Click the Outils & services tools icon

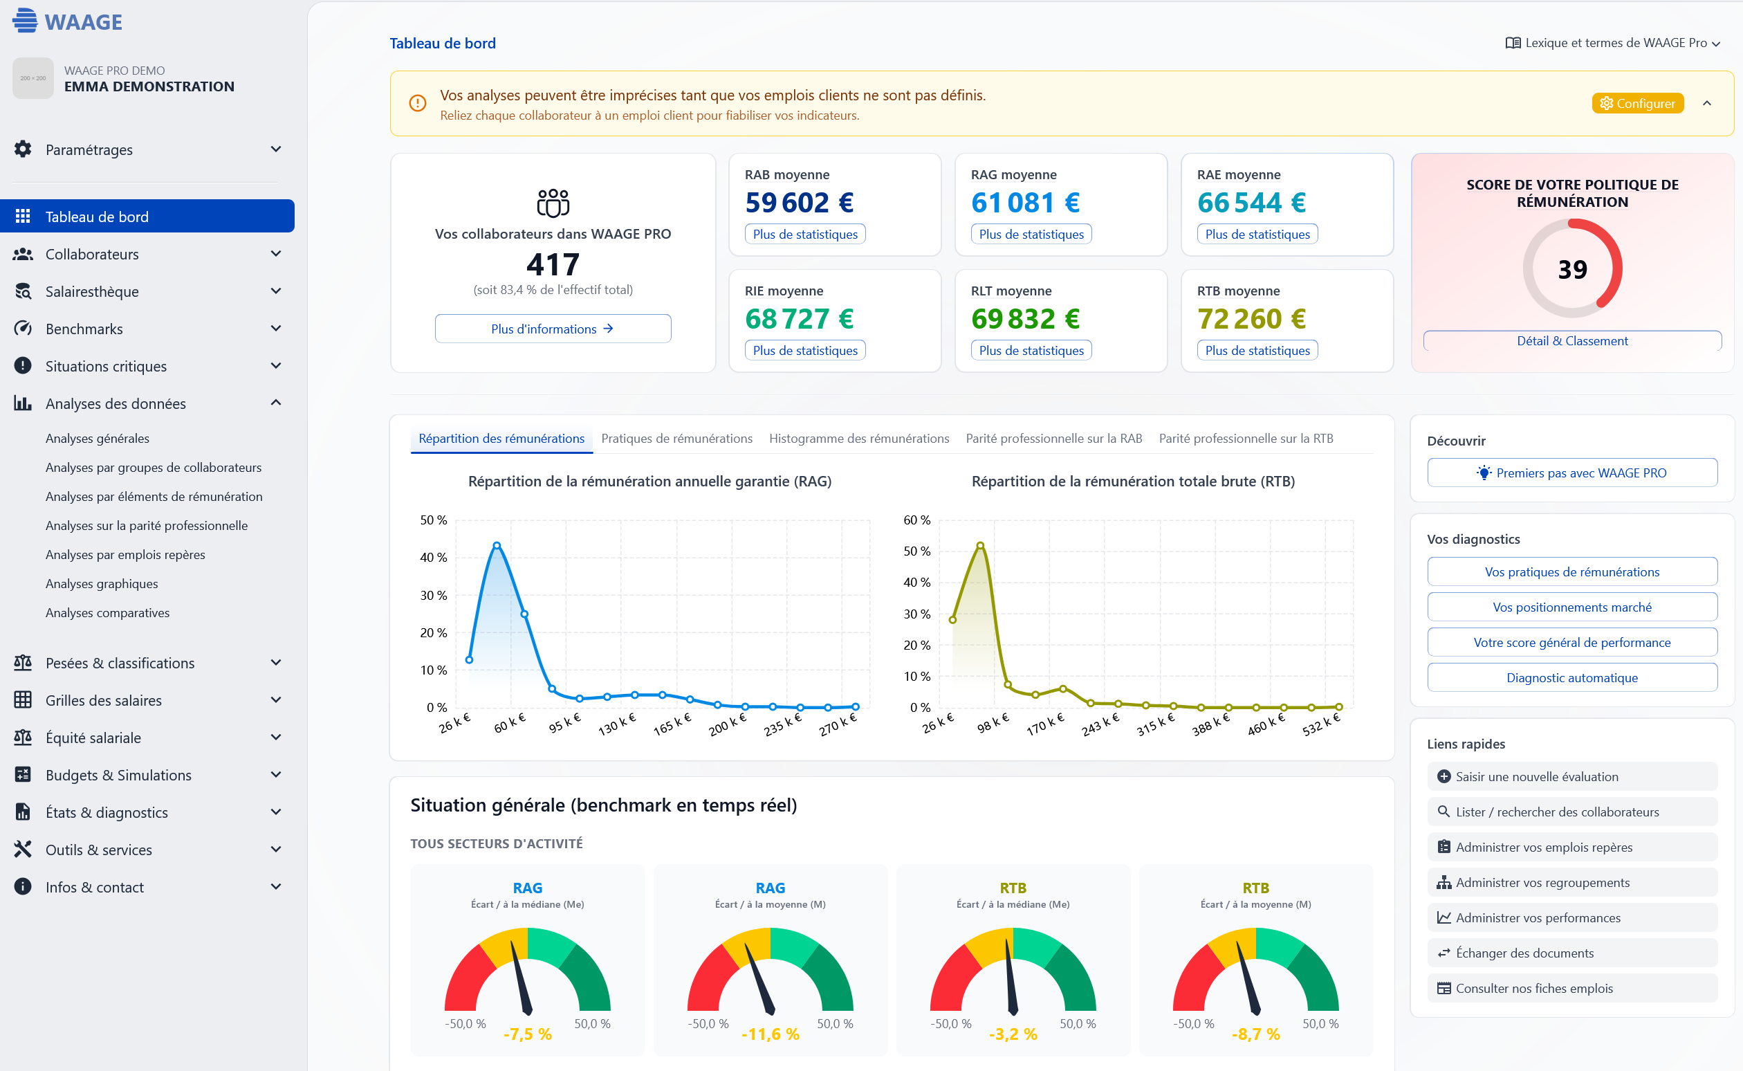tap(23, 850)
